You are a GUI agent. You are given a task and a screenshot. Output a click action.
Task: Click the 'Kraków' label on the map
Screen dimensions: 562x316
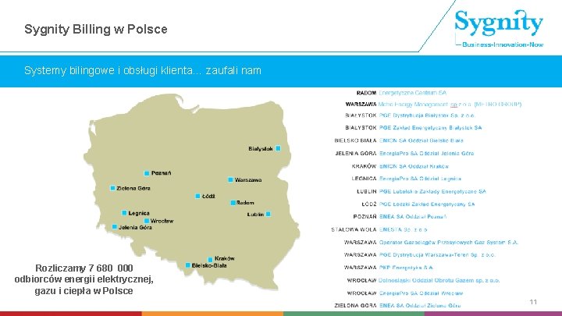[225, 258]
